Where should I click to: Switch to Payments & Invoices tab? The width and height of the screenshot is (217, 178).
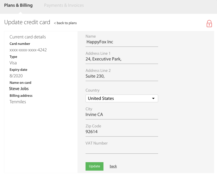pyautogui.click(x=64, y=5)
